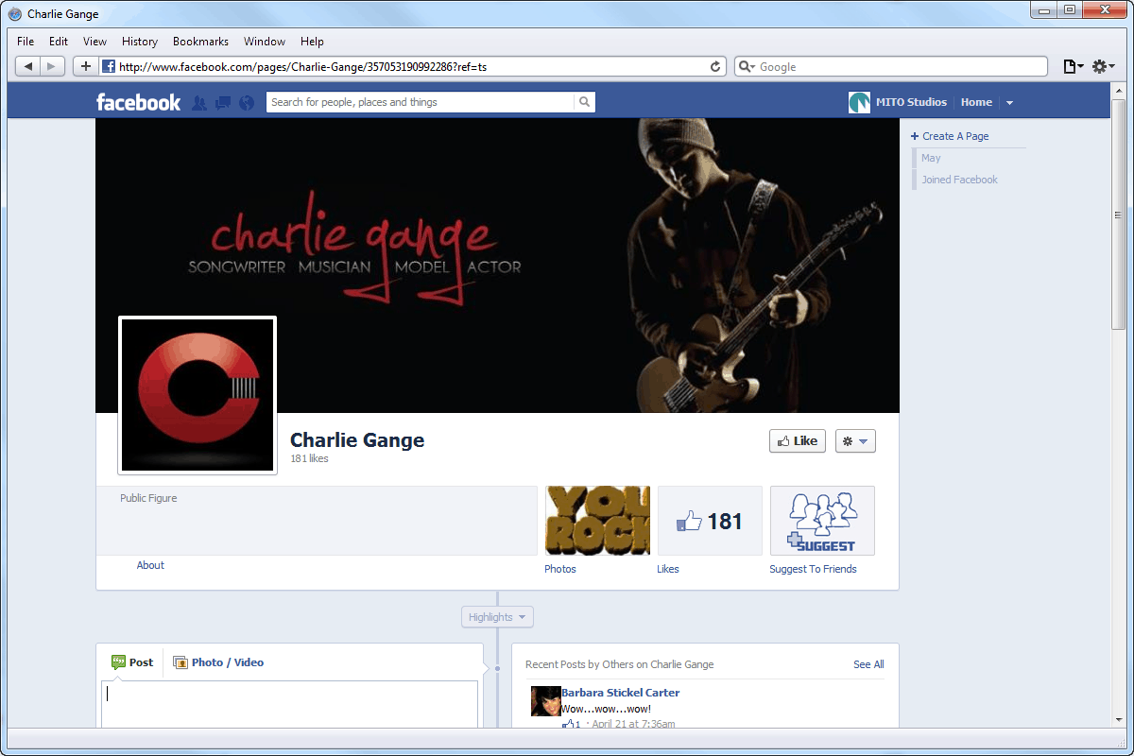Click the Charlie Gange cover photo
This screenshot has height=756, width=1134.
(x=497, y=266)
